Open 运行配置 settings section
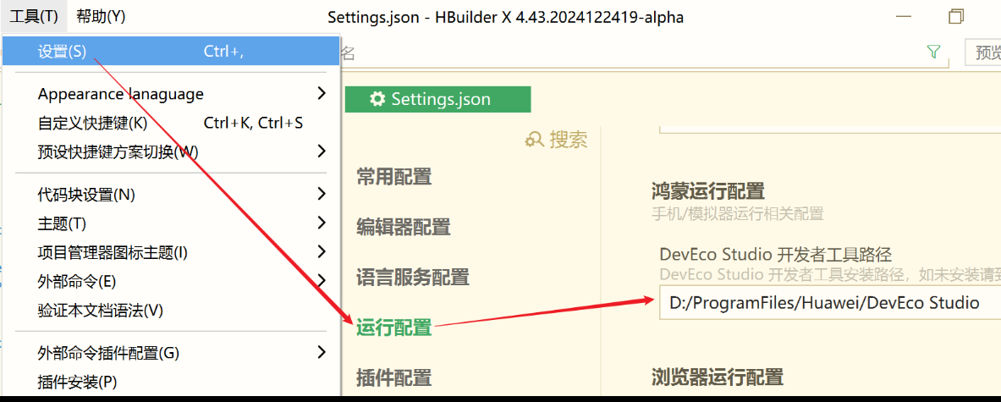This screenshot has height=402, width=1001. click(394, 328)
